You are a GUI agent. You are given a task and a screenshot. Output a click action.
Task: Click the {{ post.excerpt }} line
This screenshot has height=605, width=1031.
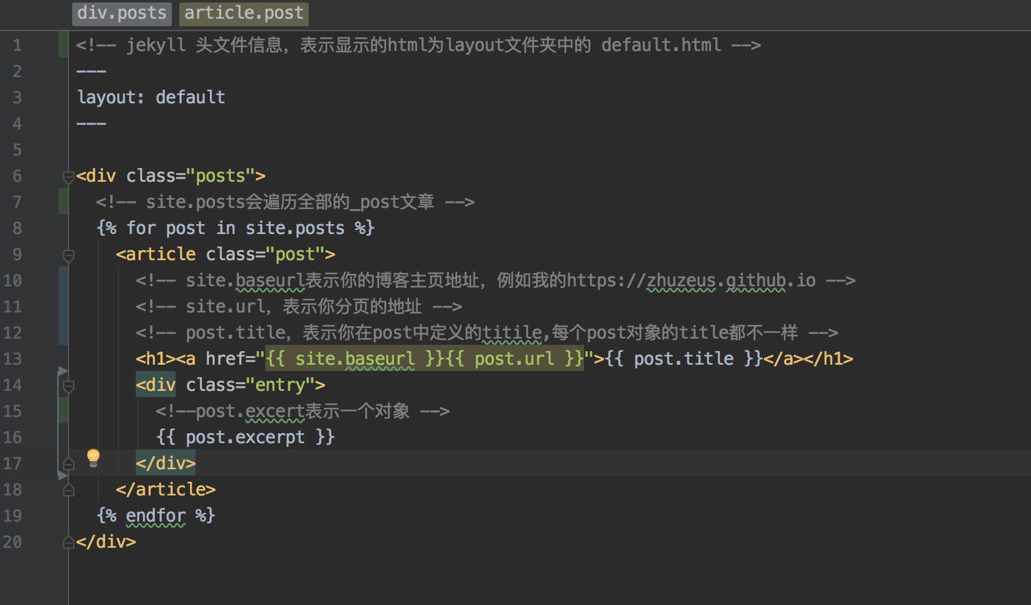point(245,438)
